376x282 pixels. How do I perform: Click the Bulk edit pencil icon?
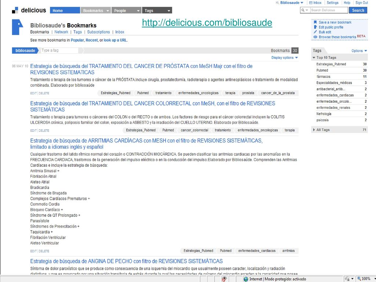(315, 32)
